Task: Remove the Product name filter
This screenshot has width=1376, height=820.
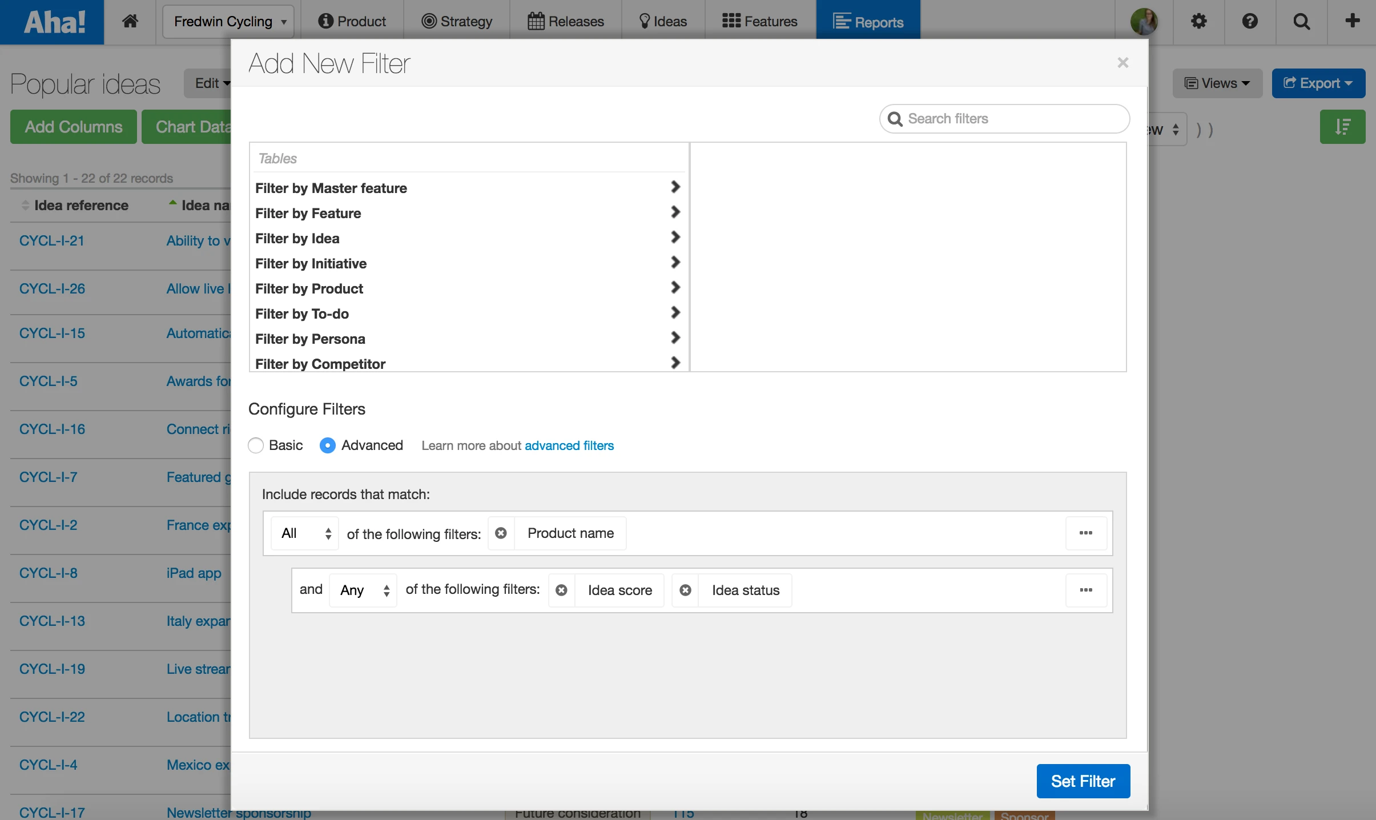Action: 501,533
